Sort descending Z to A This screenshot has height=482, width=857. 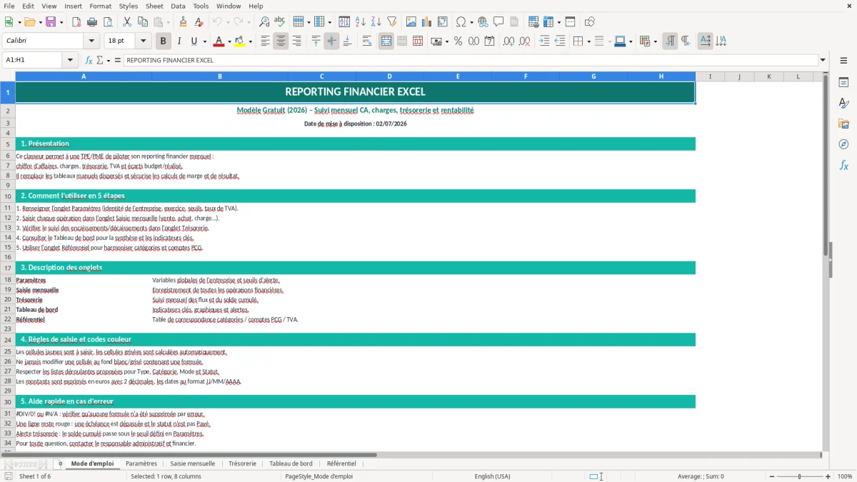[x=376, y=22]
